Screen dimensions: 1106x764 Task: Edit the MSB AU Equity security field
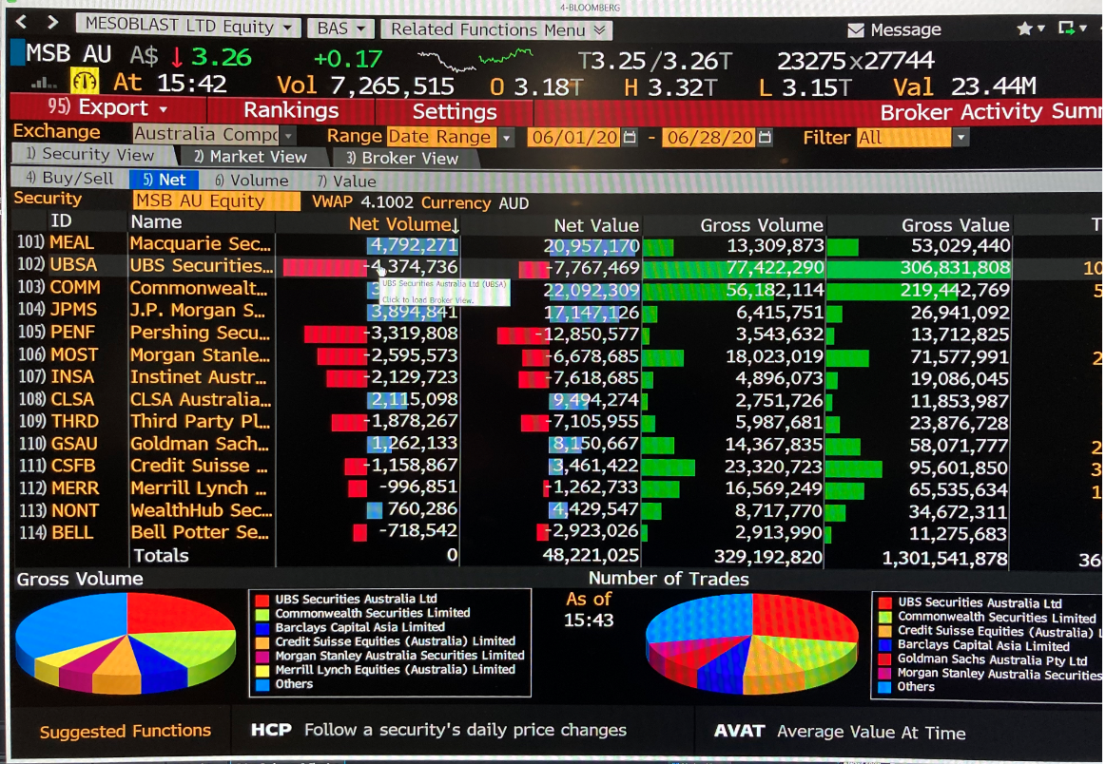click(x=216, y=201)
